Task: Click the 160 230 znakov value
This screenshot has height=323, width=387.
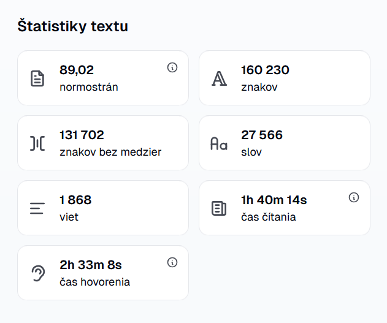Action: point(265,70)
